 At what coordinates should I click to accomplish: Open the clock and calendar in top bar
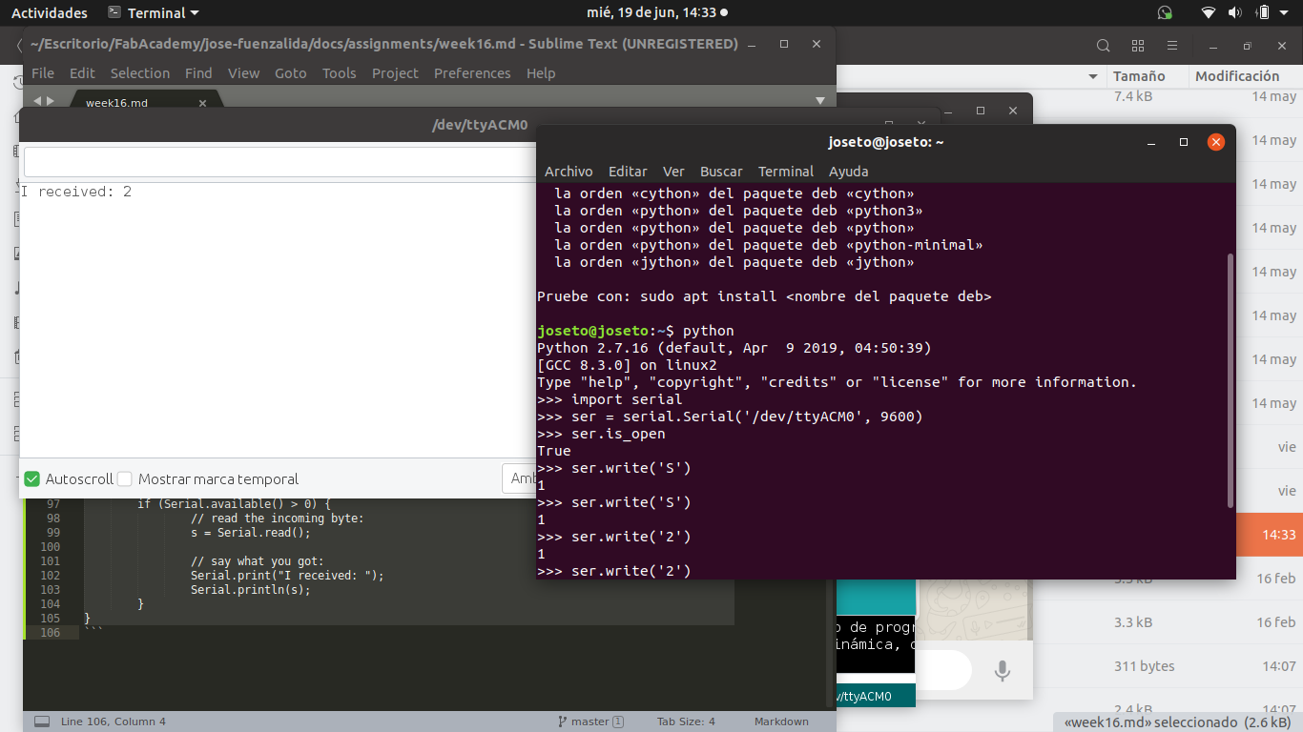click(656, 13)
